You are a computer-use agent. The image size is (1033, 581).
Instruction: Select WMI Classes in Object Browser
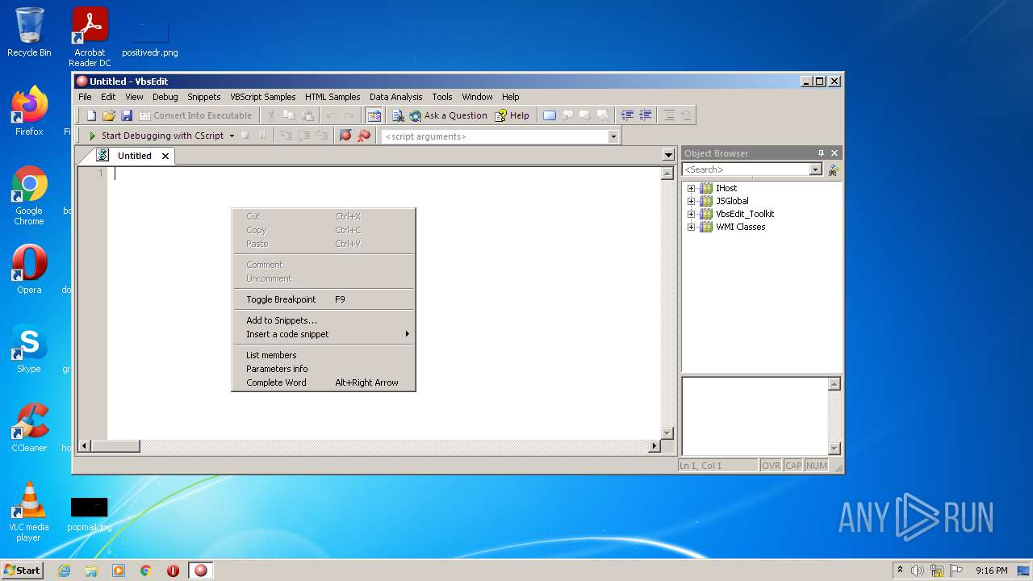(741, 227)
